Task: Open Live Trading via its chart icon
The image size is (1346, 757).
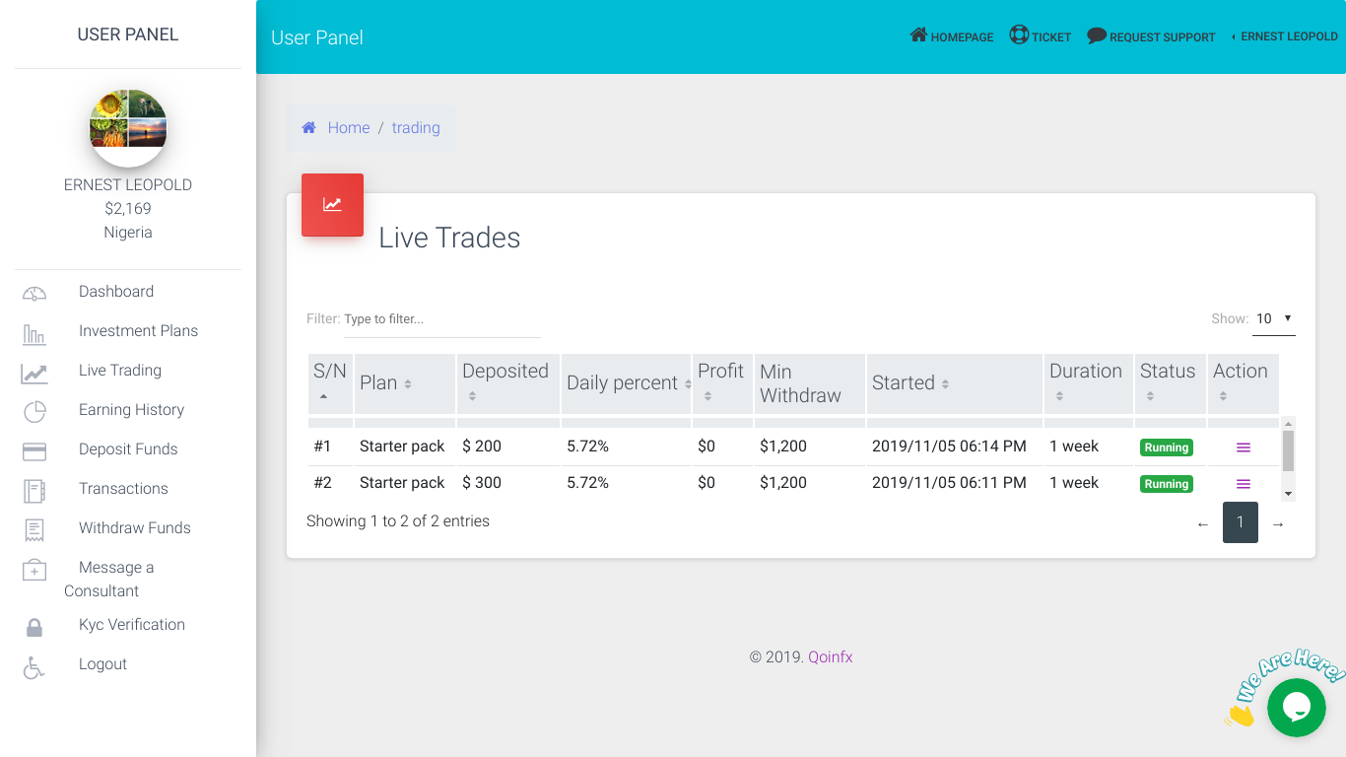Action: pyautogui.click(x=34, y=373)
